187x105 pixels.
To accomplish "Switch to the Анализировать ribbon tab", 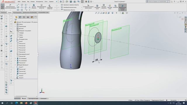I will click(17, 13).
